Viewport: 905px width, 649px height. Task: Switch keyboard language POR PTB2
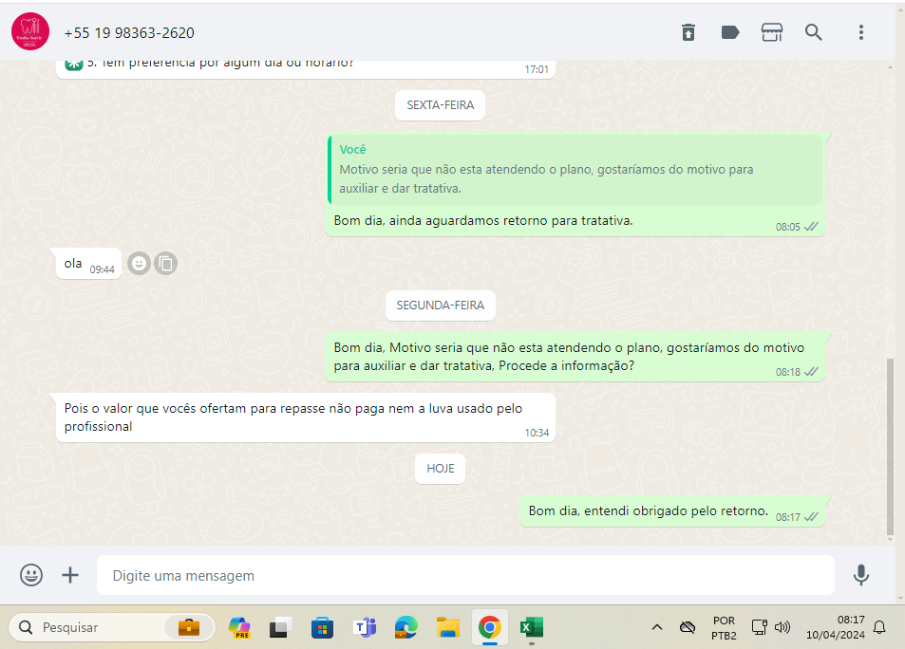(724, 628)
